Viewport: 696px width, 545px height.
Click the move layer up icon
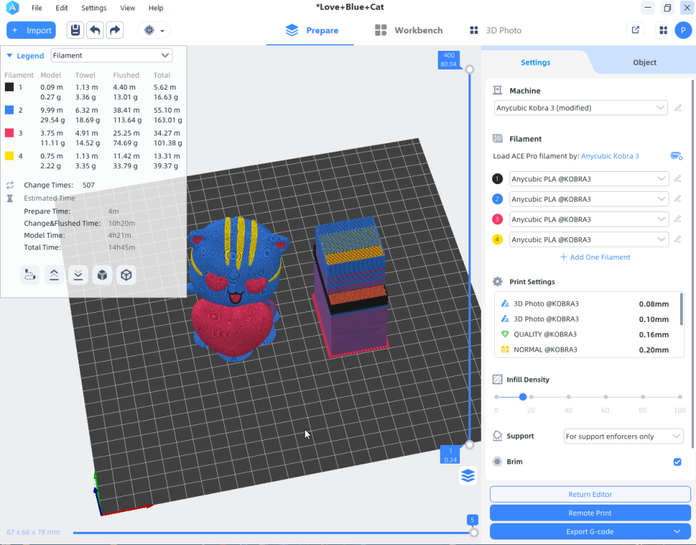(54, 275)
